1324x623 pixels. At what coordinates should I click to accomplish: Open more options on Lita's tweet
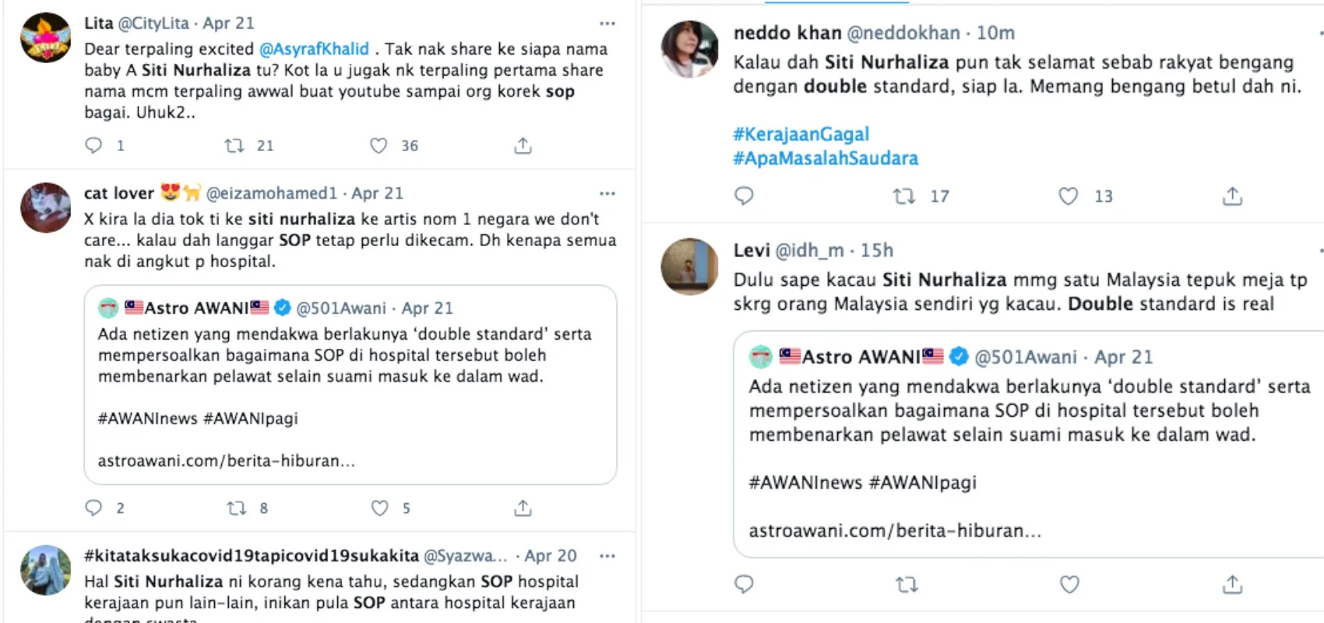pyautogui.click(x=607, y=23)
